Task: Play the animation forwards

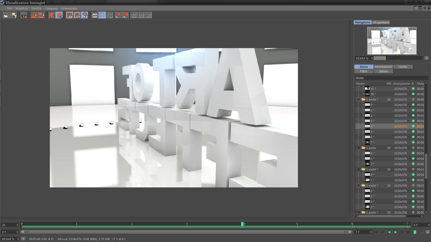Action: [x=395, y=232]
